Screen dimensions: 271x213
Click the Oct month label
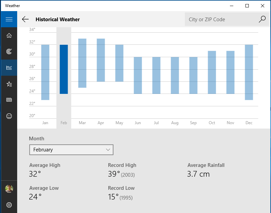(212, 123)
